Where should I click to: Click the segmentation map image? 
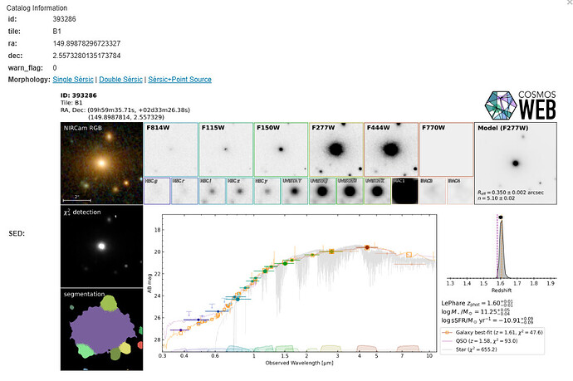coord(101,330)
